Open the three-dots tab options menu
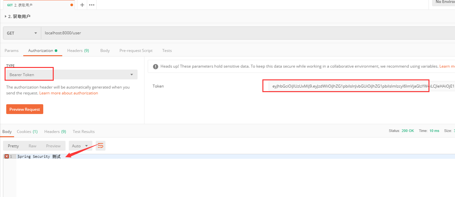455x197 pixels. coord(92,5)
